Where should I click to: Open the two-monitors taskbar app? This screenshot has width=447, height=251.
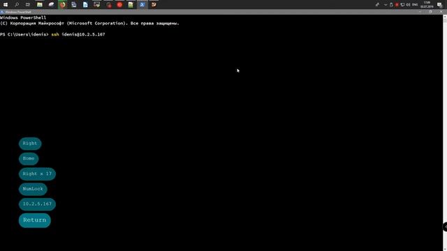pos(74,5)
